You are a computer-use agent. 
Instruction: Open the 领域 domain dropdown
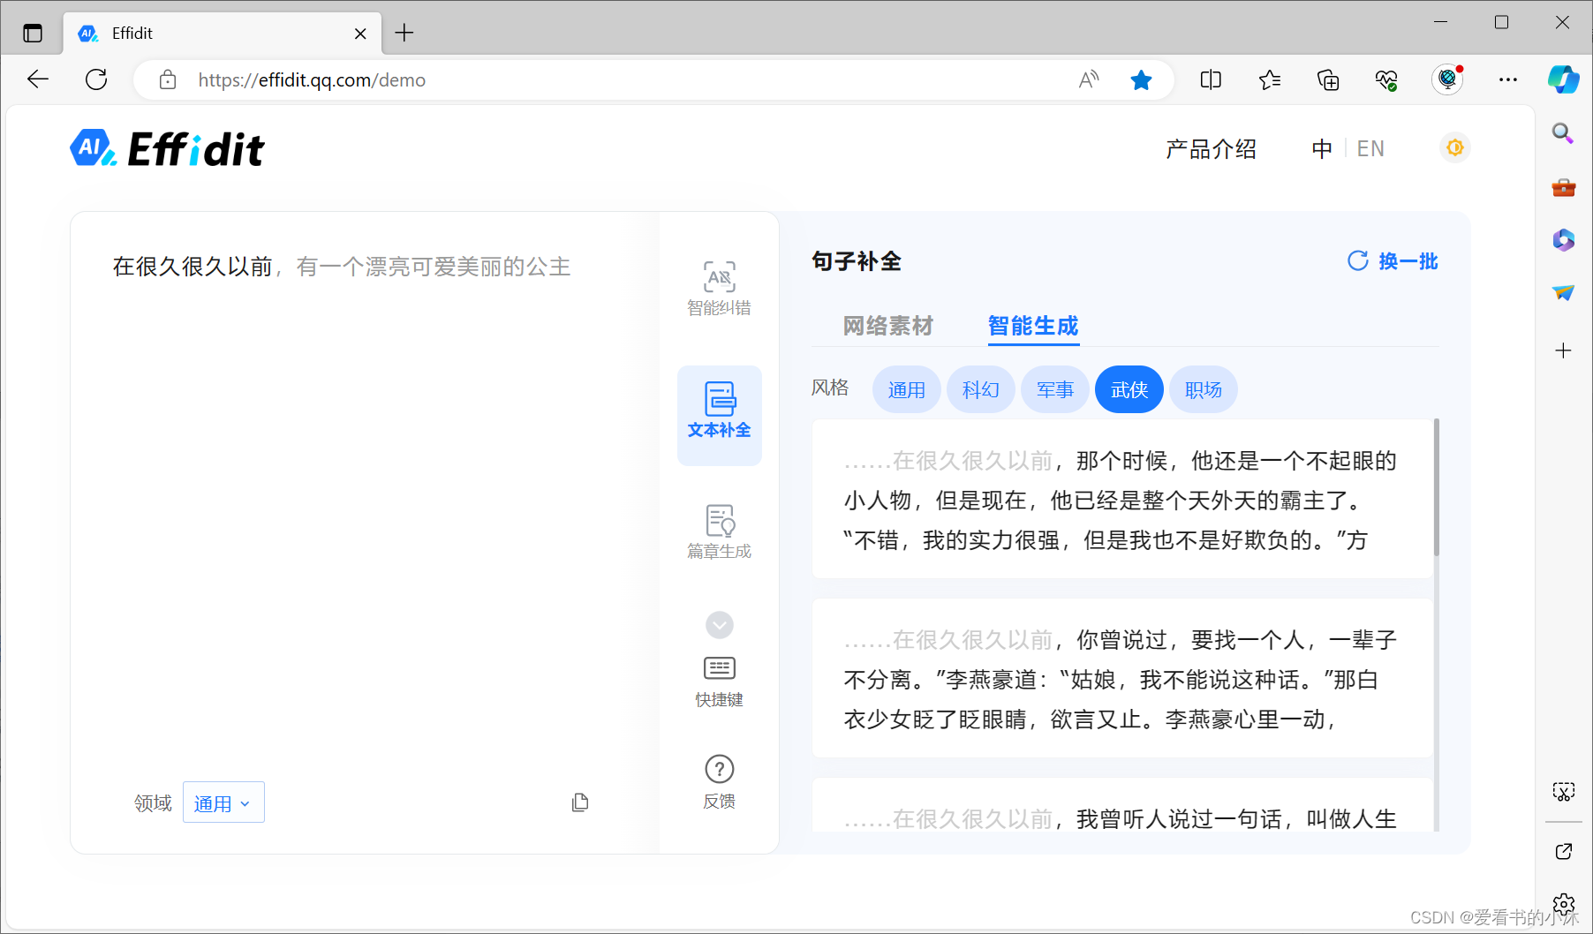[x=223, y=802]
